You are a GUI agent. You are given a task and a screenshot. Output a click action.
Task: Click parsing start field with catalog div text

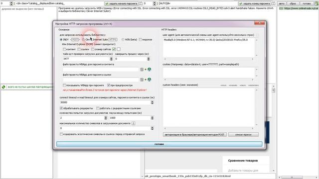click(x=60, y=3)
